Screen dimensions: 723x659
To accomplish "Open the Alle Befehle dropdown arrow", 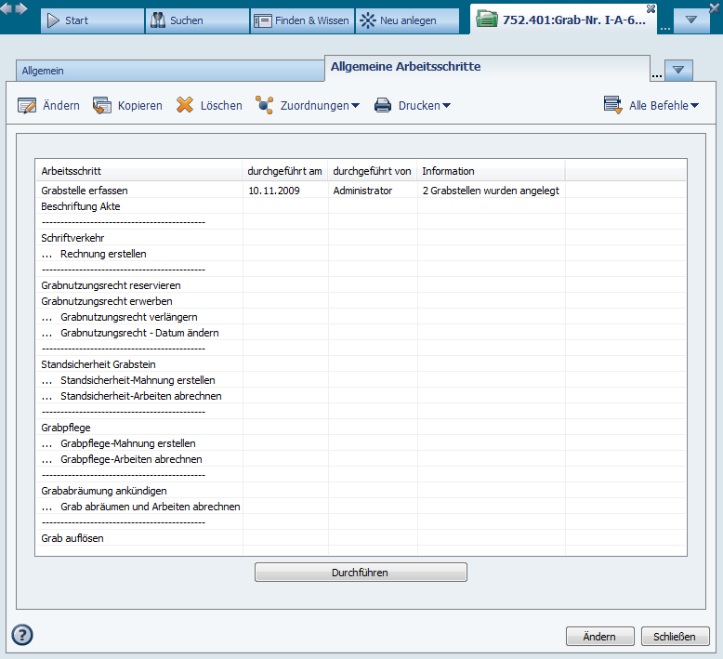I will (694, 106).
